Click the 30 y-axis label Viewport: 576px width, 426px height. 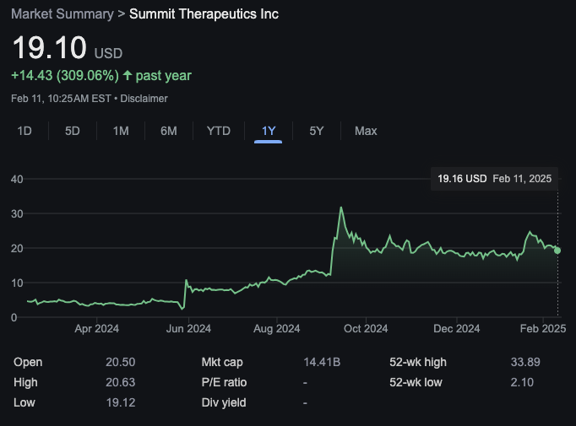pyautogui.click(x=17, y=214)
